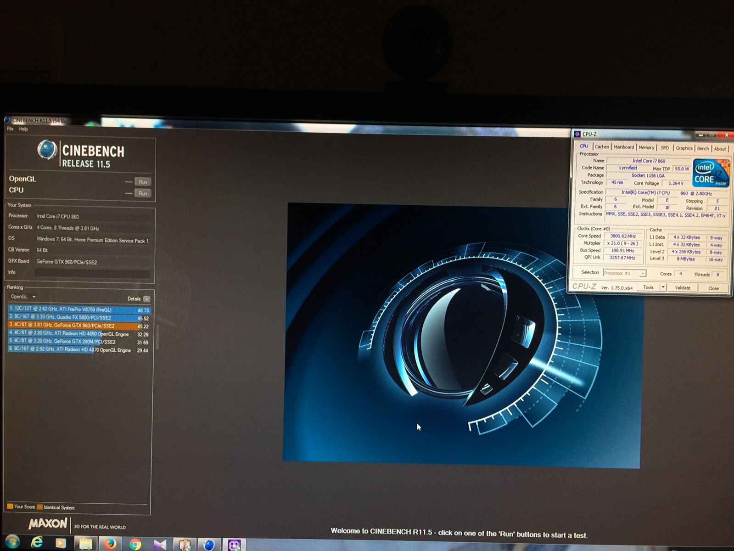Select ranking row ATI Radeon HD 4850
The image size is (734, 551).
79,334
